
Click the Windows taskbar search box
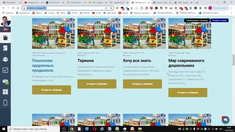tap(34, 129)
